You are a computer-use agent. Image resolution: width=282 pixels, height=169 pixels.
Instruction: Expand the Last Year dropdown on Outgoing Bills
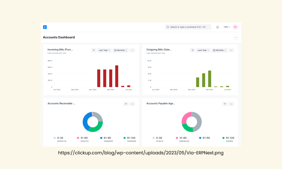click(x=203, y=50)
